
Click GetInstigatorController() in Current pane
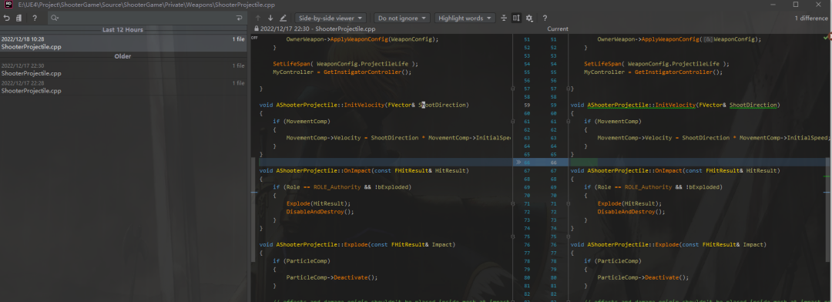point(679,72)
